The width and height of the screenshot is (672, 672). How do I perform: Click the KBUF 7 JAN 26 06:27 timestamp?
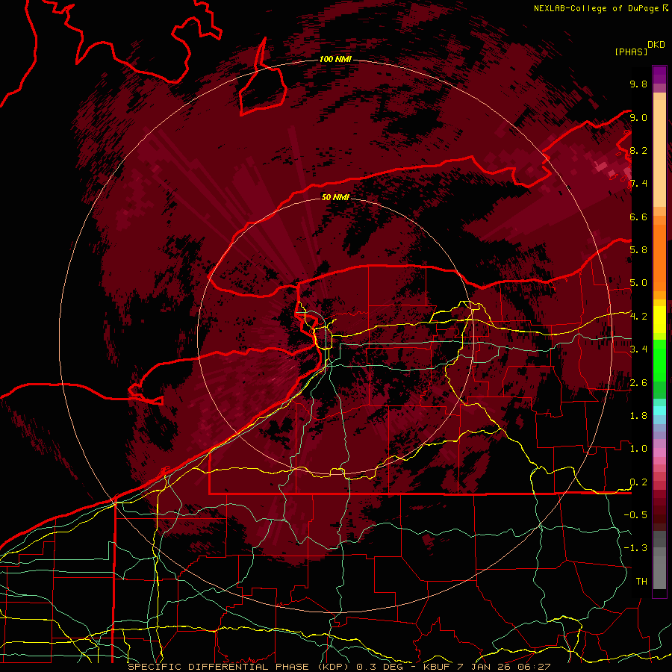pyautogui.click(x=487, y=667)
